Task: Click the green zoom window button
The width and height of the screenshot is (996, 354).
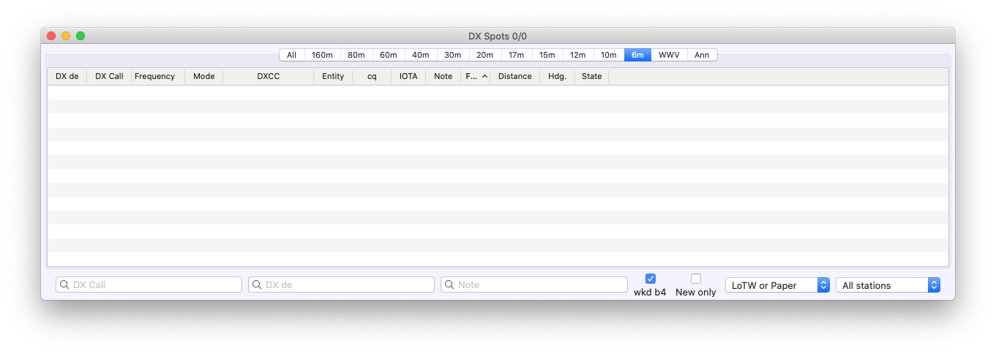Action: [x=80, y=36]
